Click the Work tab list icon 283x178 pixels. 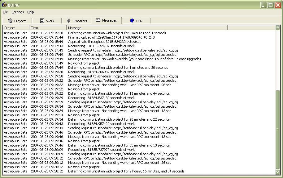(x=42, y=21)
